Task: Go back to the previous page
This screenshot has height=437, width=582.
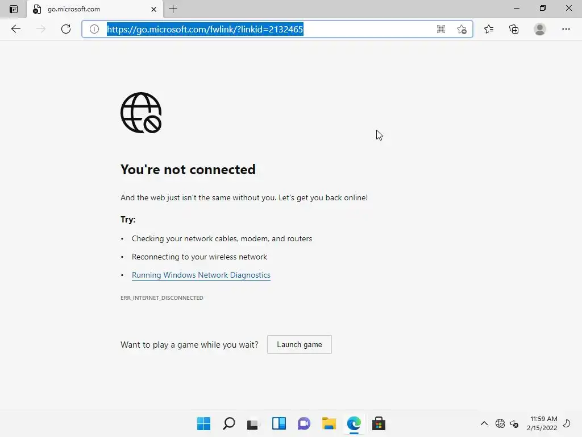Action: coord(16,29)
